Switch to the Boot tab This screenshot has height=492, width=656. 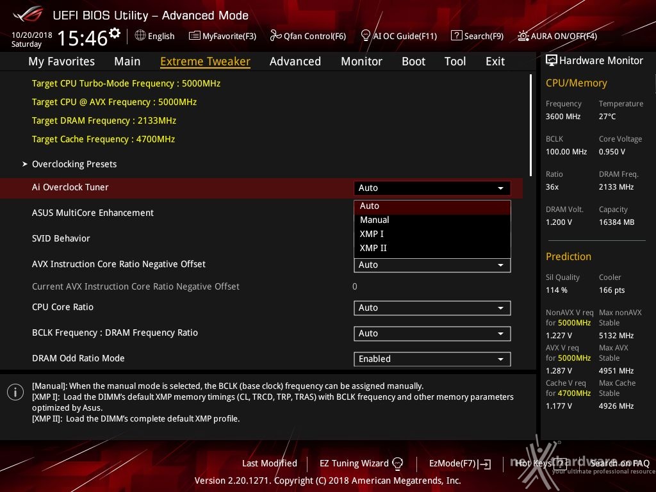click(413, 61)
